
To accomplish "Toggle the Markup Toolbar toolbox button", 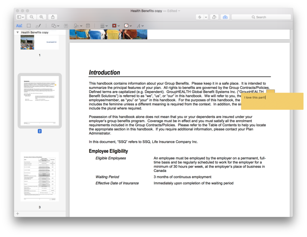I will [x=225, y=17].
